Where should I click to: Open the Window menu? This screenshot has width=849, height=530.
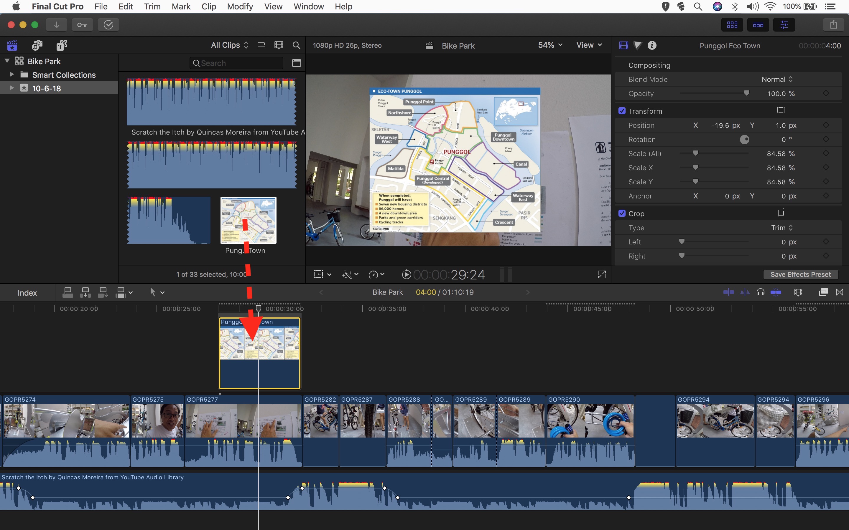[x=309, y=6]
